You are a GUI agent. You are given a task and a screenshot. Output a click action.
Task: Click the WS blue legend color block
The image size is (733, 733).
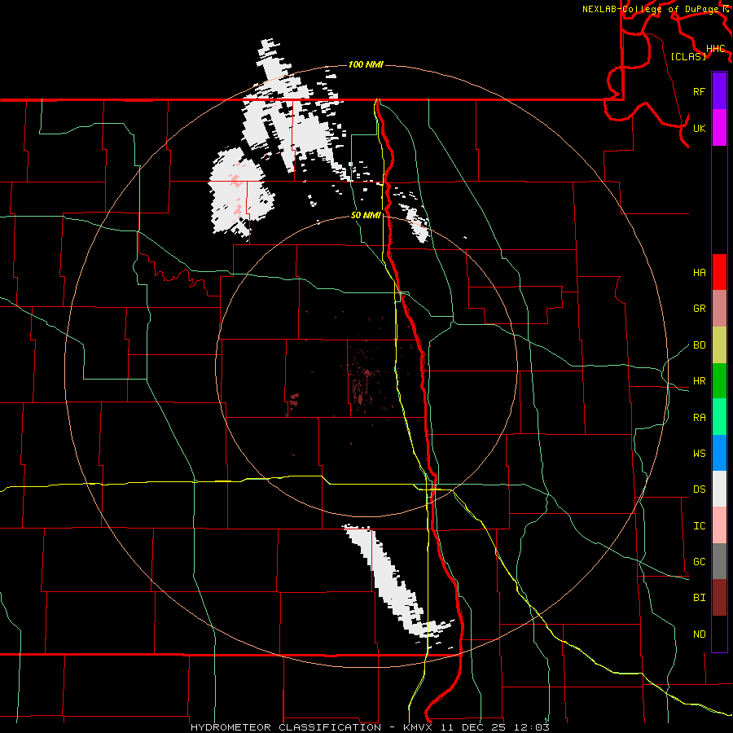[719, 453]
